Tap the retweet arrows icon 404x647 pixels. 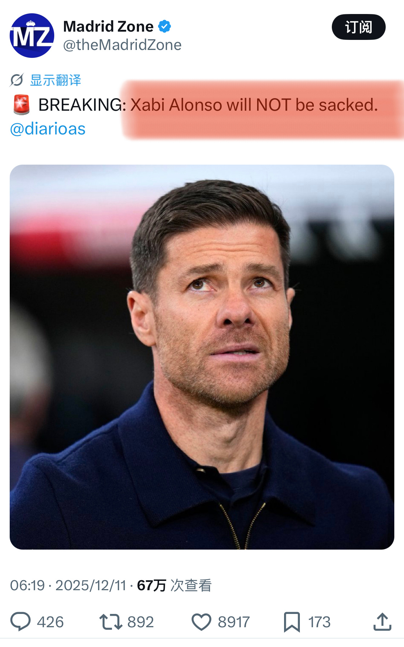[x=111, y=622]
